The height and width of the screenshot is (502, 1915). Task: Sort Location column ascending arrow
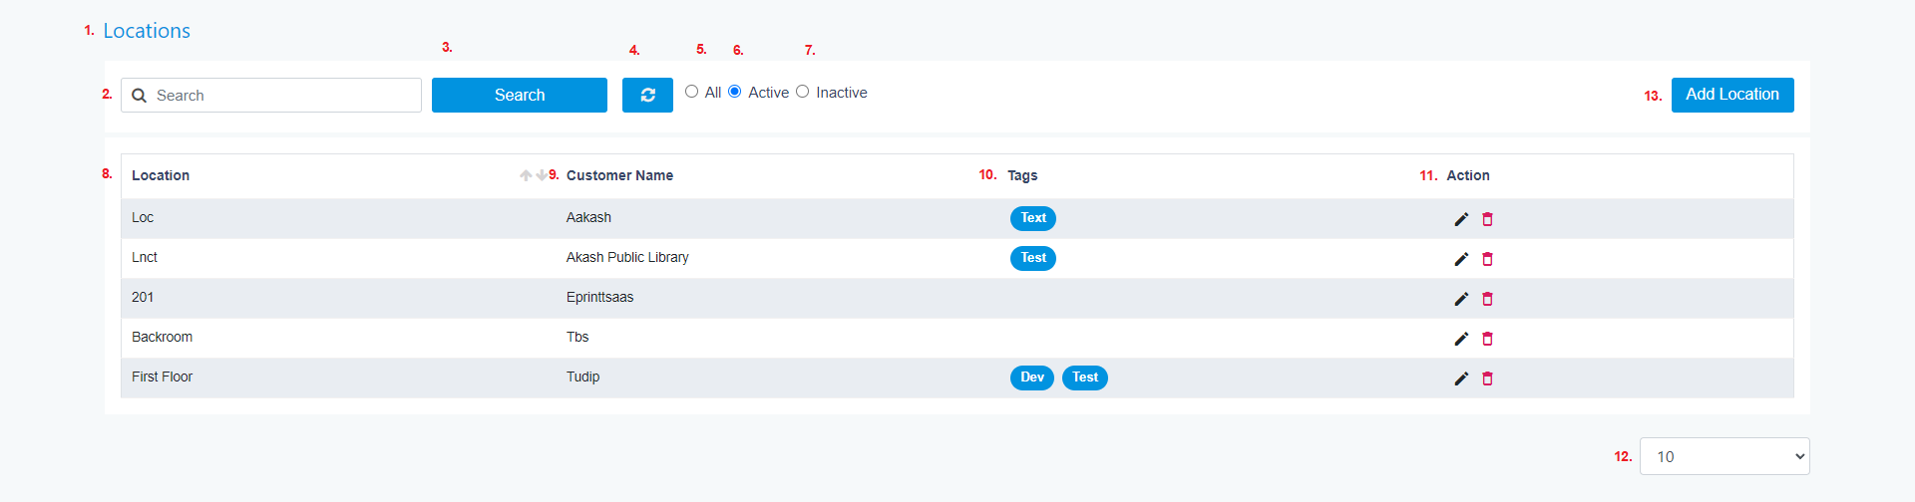(x=526, y=175)
